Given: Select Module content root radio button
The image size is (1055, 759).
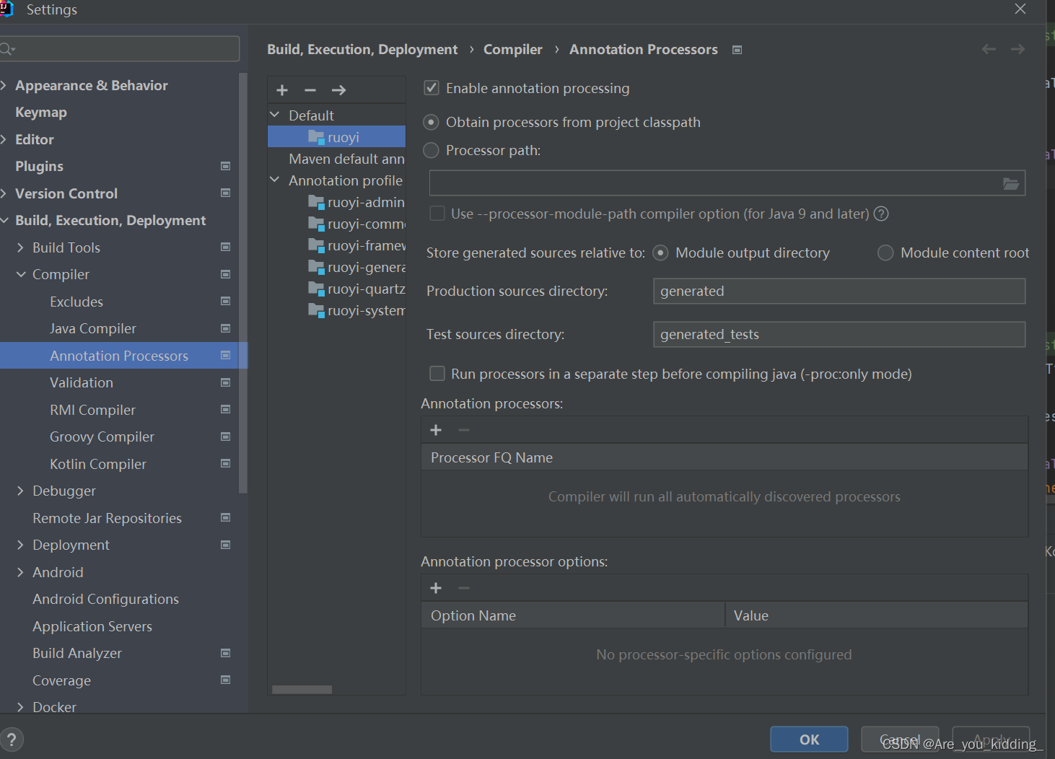Looking at the screenshot, I should pyautogui.click(x=885, y=253).
